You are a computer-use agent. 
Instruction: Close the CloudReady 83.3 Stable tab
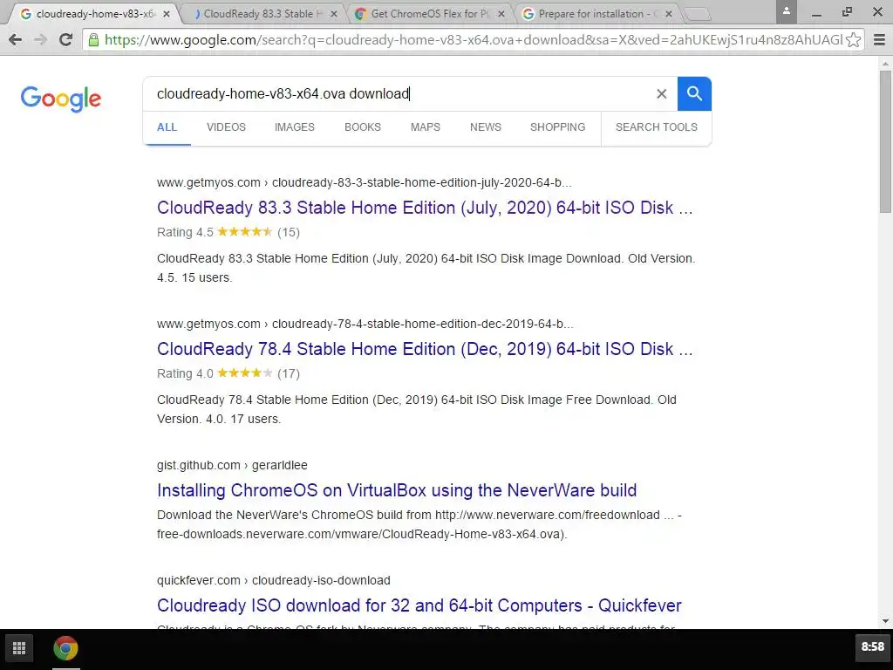[334, 14]
